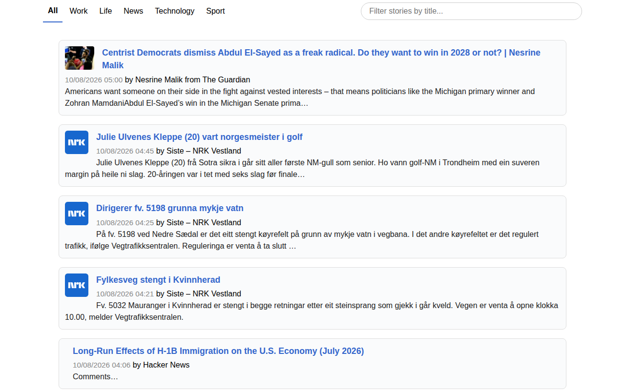Click 'by Hacker News' byline

[x=161, y=365]
